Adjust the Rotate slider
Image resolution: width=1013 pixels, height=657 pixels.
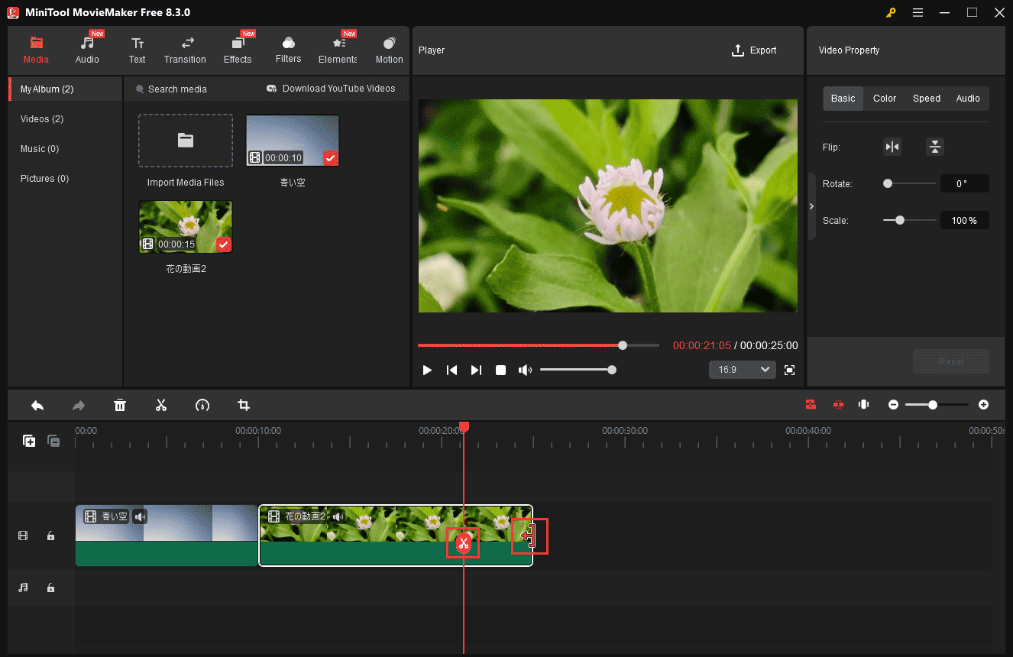[x=909, y=183]
